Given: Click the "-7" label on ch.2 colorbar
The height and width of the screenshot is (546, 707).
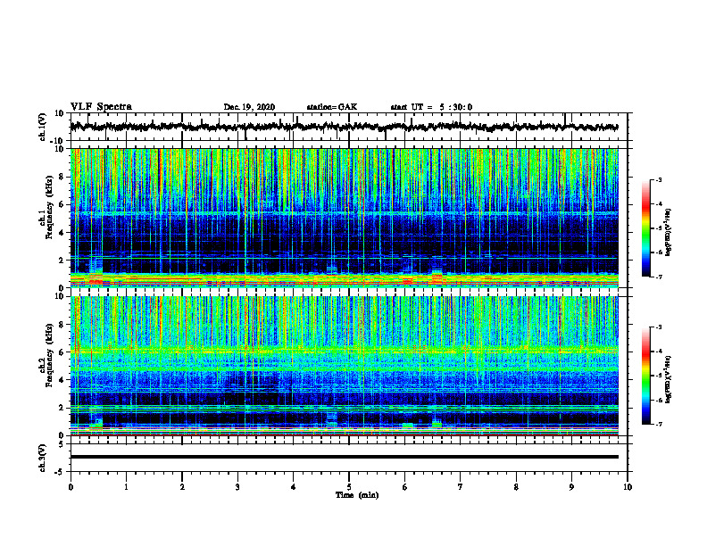Looking at the screenshot, I should pos(659,425).
